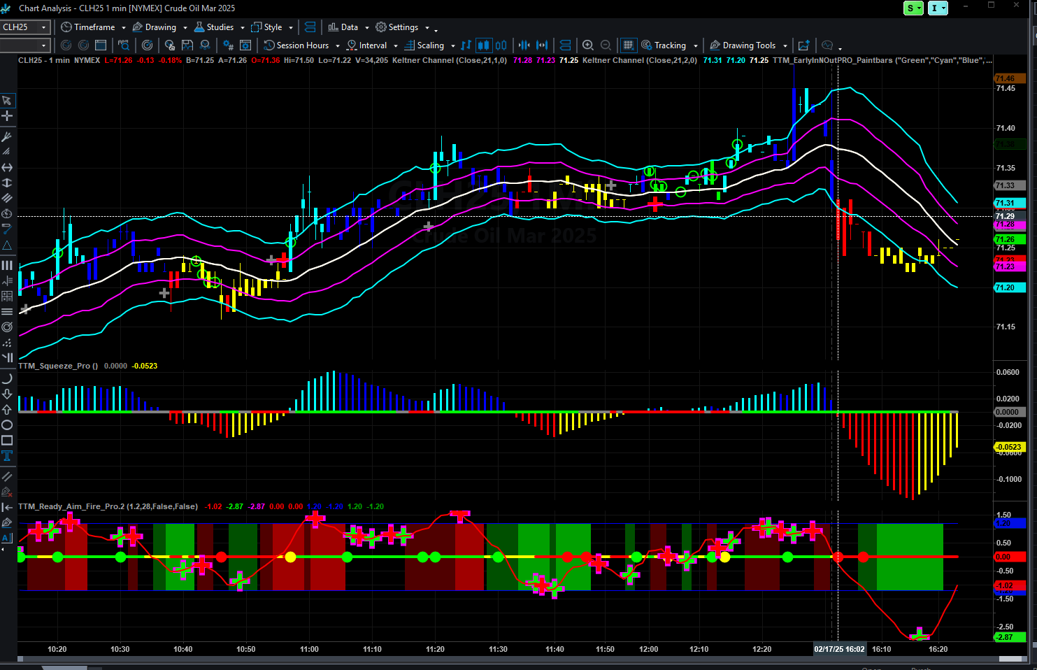This screenshot has height=670, width=1037.
Task: Open the CLH25 symbol dropdown
Action: pyautogui.click(x=43, y=27)
